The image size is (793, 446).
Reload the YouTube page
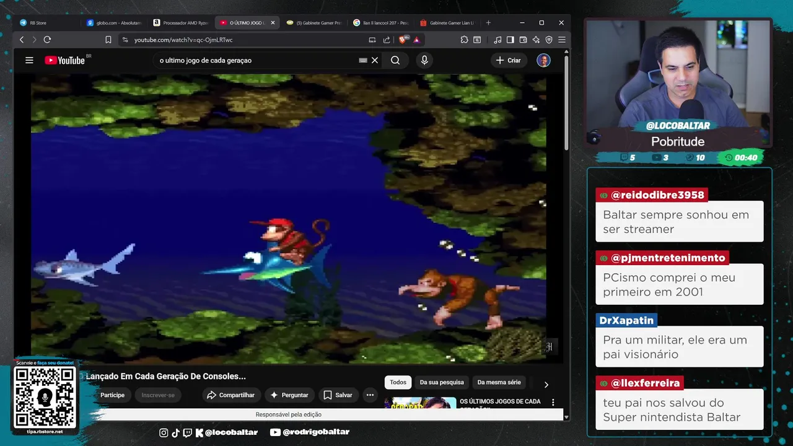[x=47, y=40]
